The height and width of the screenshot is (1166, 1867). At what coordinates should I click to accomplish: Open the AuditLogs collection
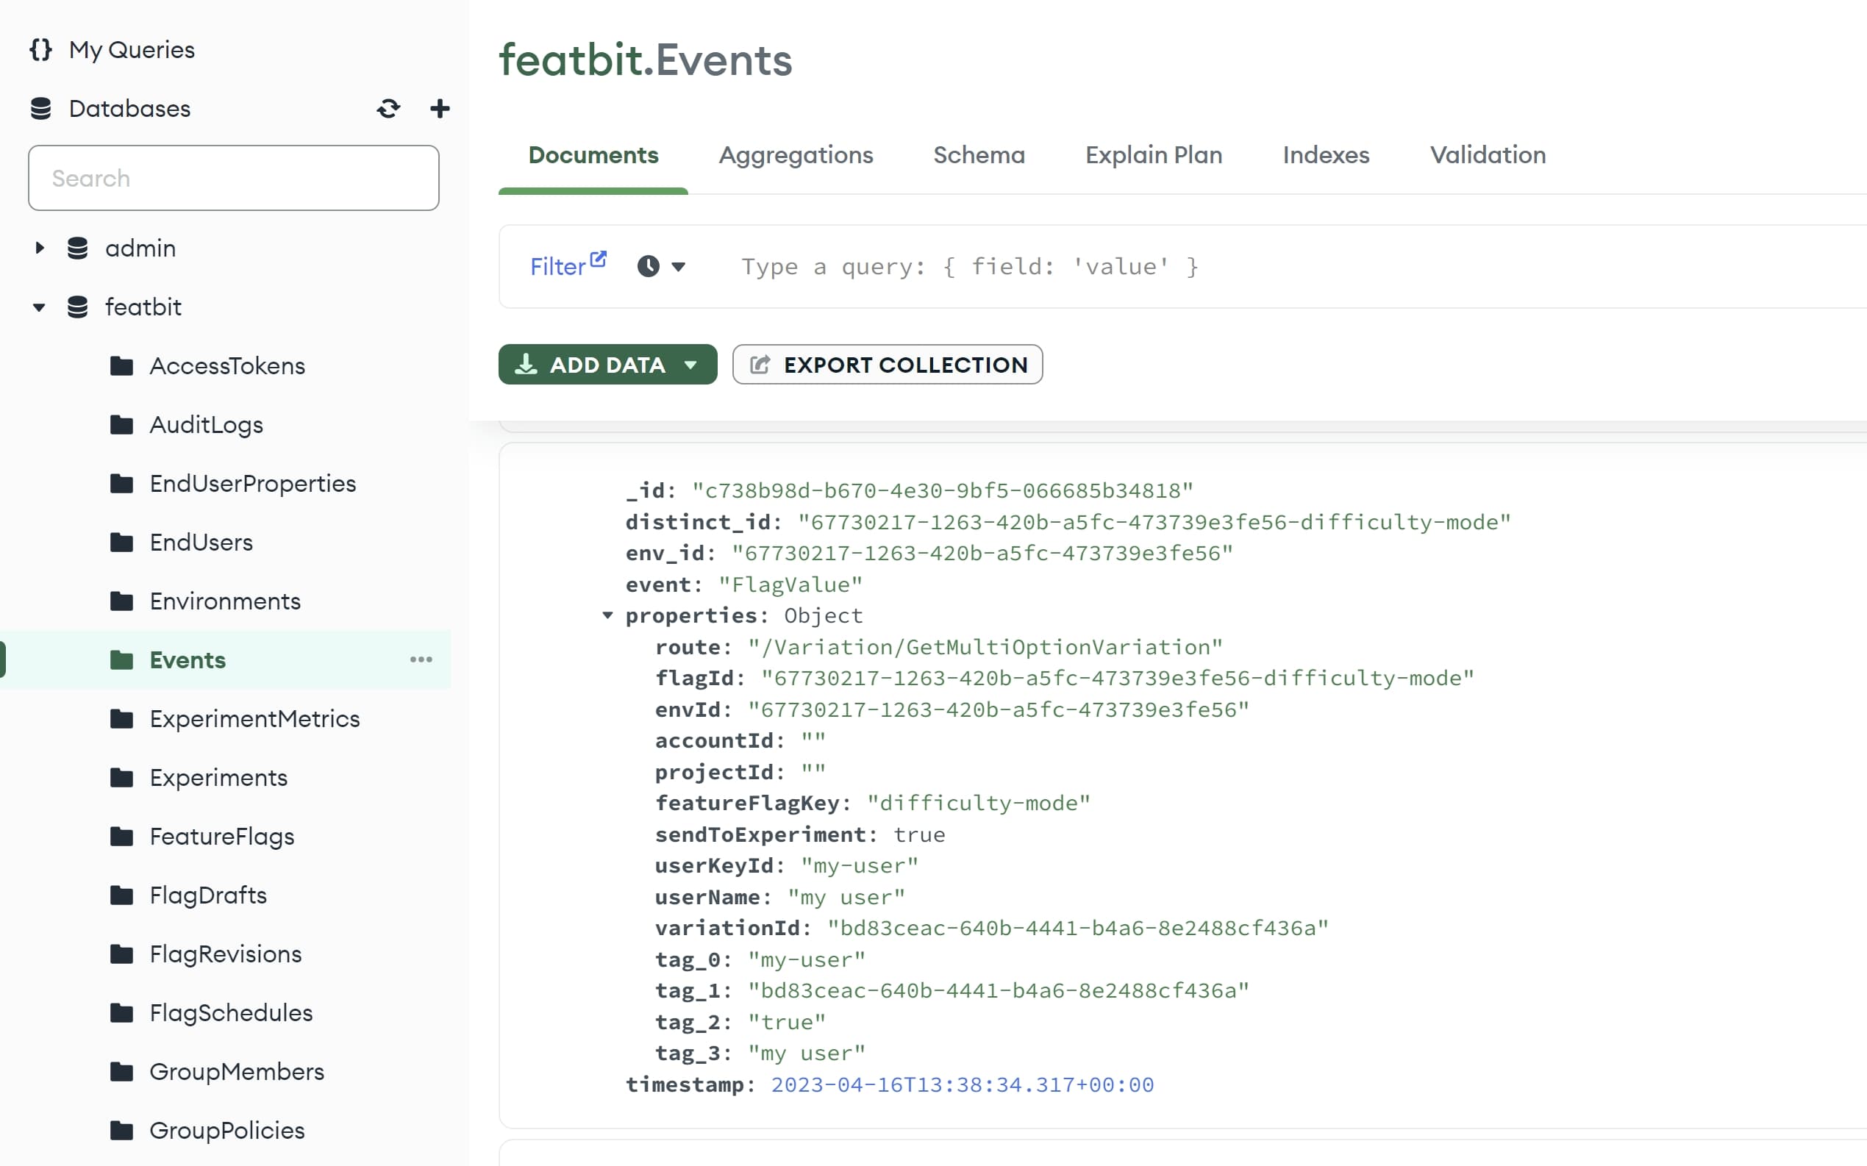(206, 425)
